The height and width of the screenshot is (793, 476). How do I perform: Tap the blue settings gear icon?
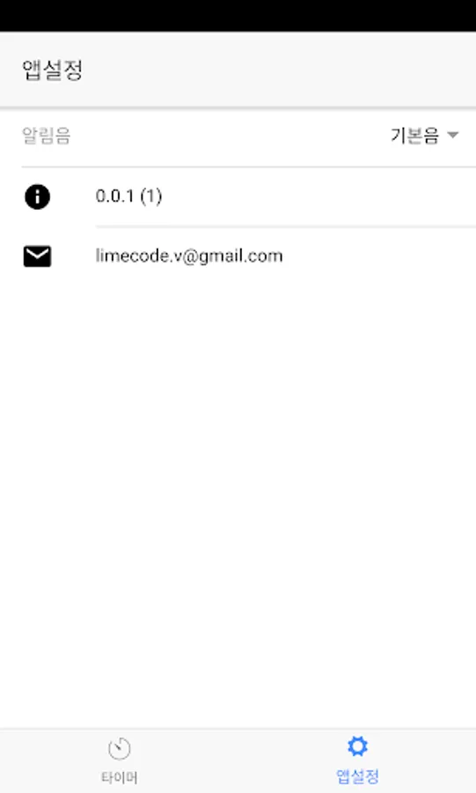357,746
